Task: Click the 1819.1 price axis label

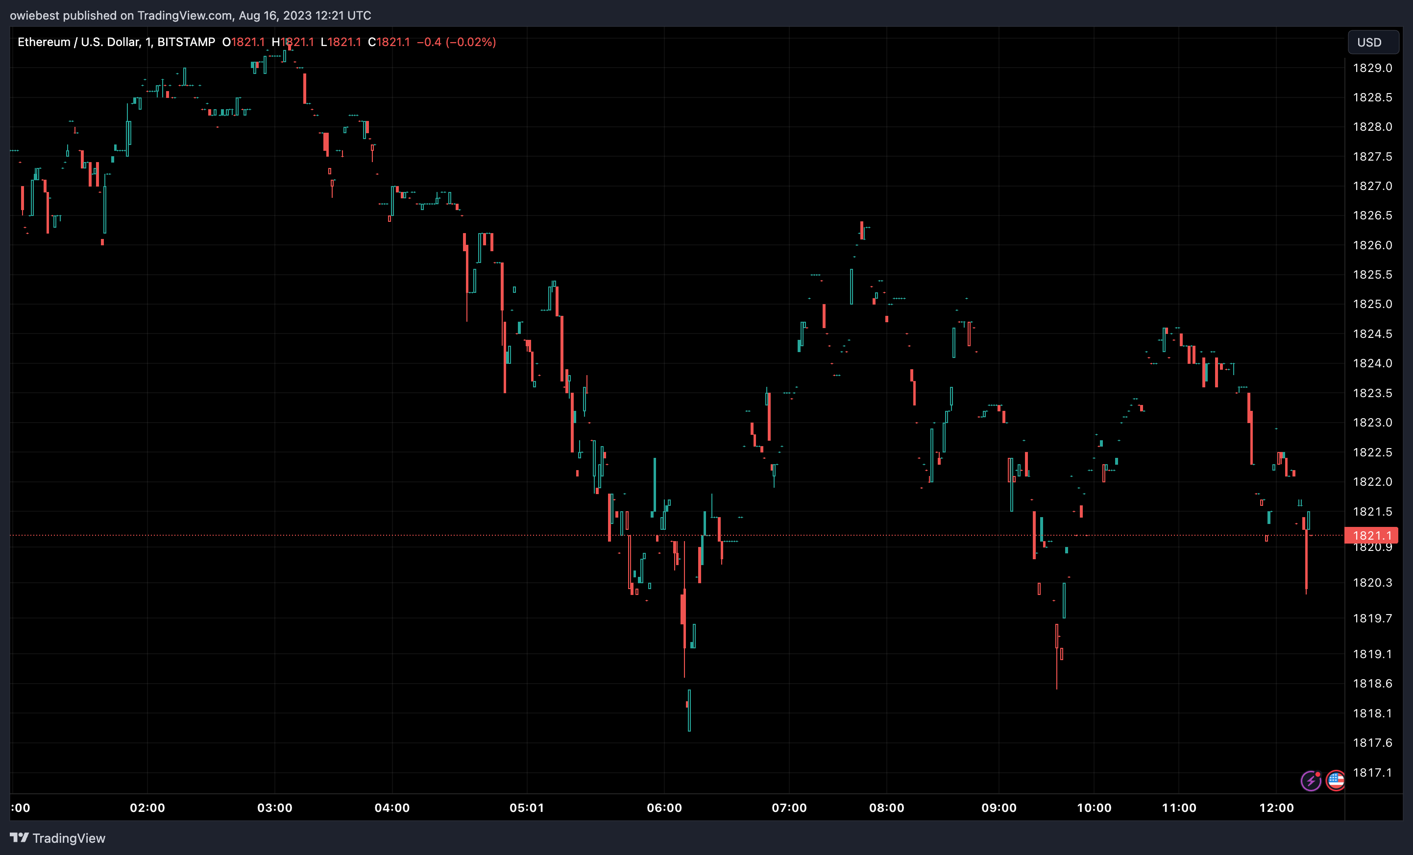Action: tap(1372, 654)
